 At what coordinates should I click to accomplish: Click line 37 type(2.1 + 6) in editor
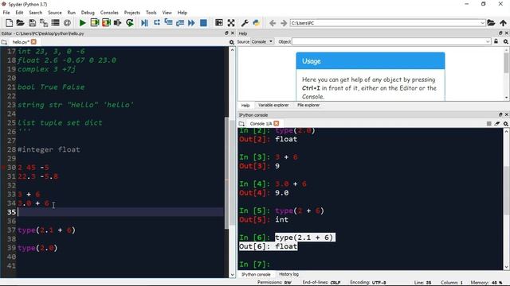(46, 230)
